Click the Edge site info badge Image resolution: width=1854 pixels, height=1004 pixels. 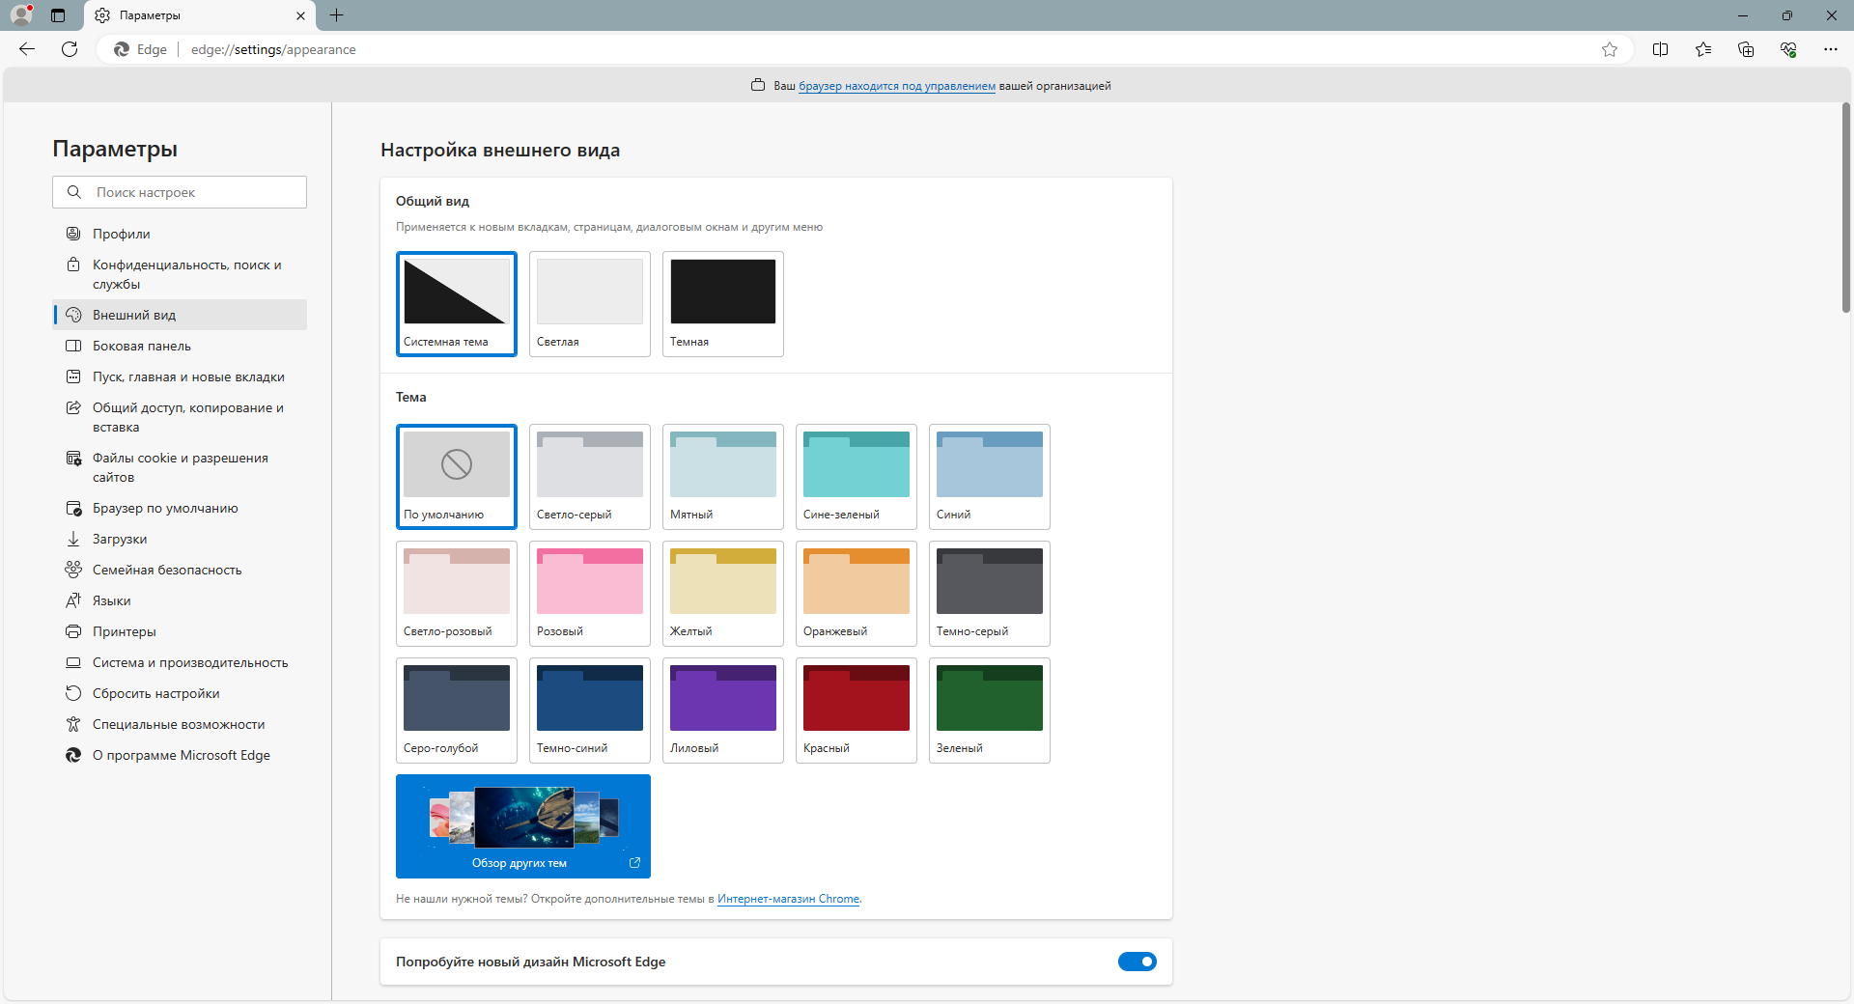pos(140,49)
